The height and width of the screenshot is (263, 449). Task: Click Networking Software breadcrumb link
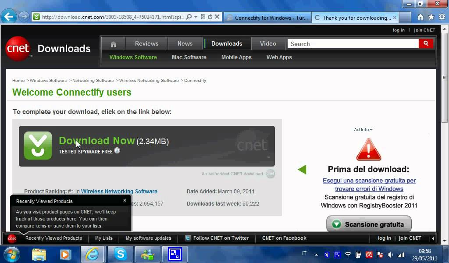pos(93,80)
